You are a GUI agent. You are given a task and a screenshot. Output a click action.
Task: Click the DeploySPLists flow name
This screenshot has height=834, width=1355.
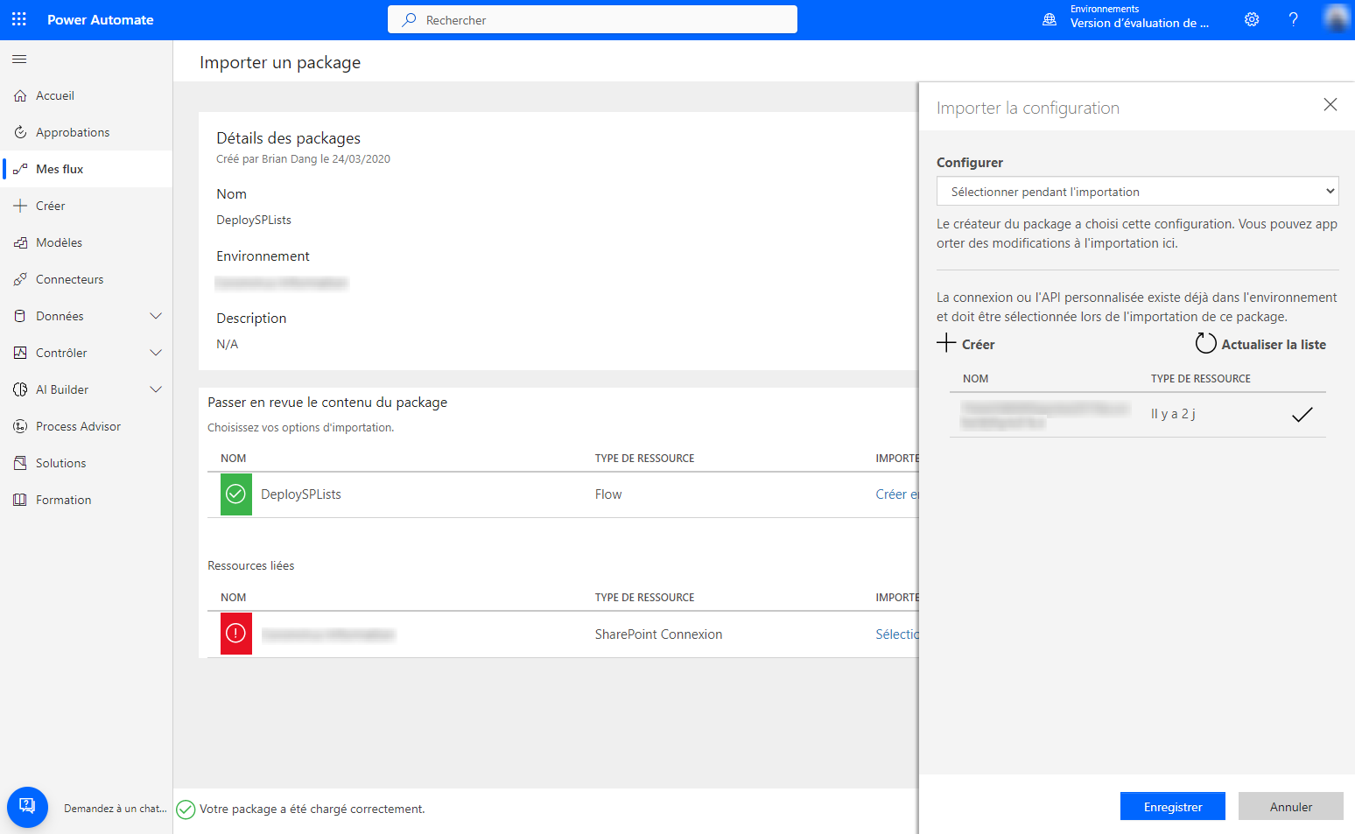point(301,494)
